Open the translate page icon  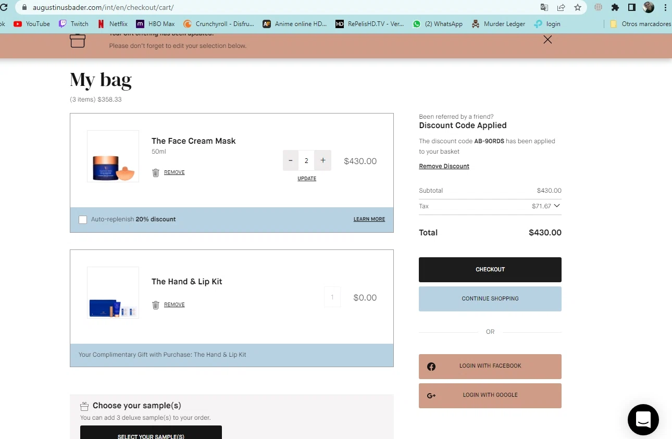(x=544, y=7)
